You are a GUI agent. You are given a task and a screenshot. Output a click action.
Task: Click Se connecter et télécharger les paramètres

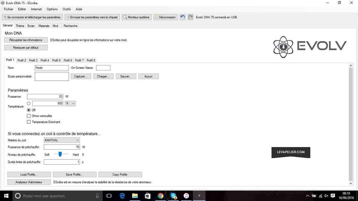pyautogui.click(x=32, y=17)
